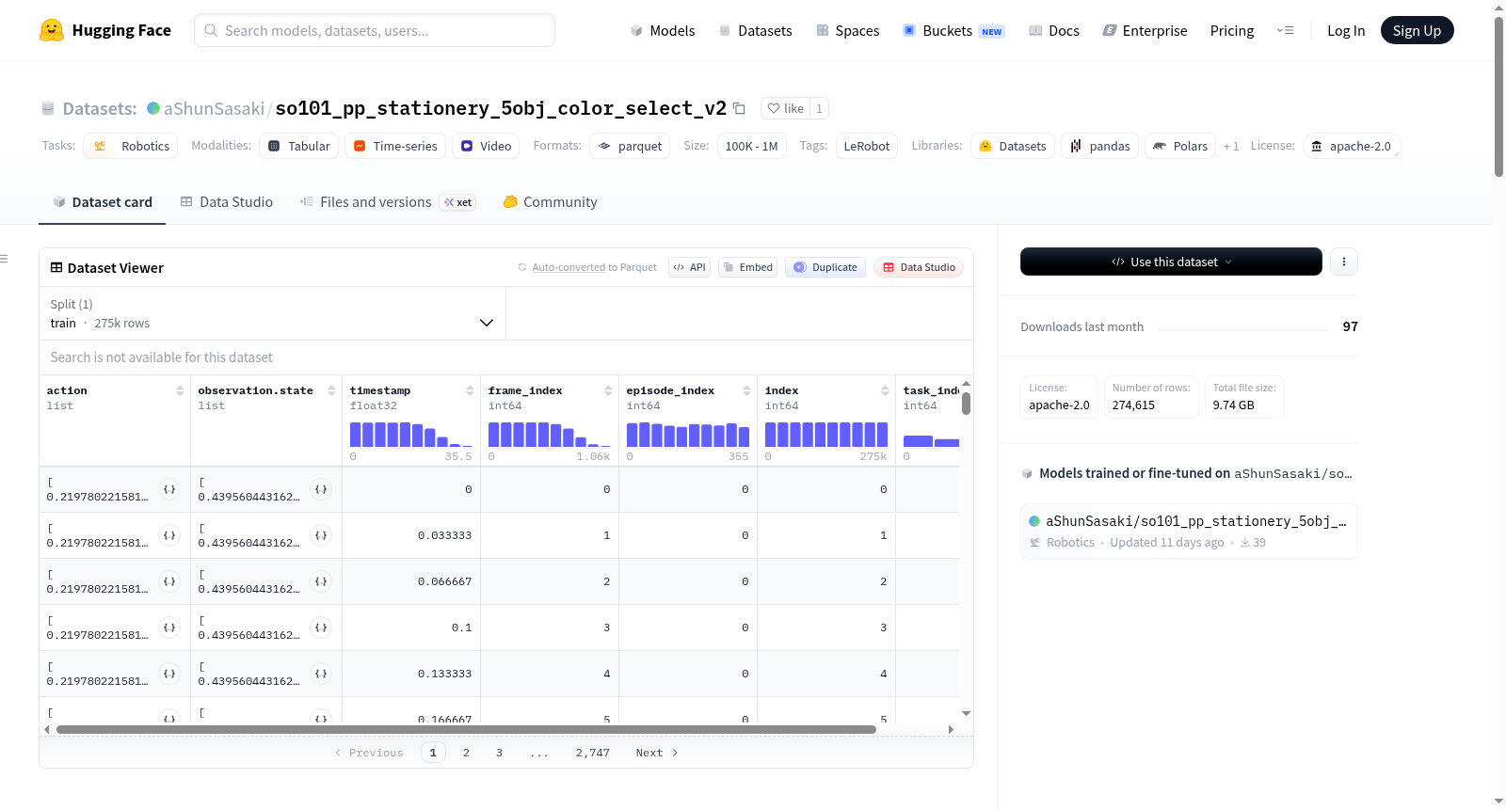The width and height of the screenshot is (1506, 810).
Task: Open the trained model card aShunSasaki/so101_pp_stationery_5obj
Action: coord(1189,532)
